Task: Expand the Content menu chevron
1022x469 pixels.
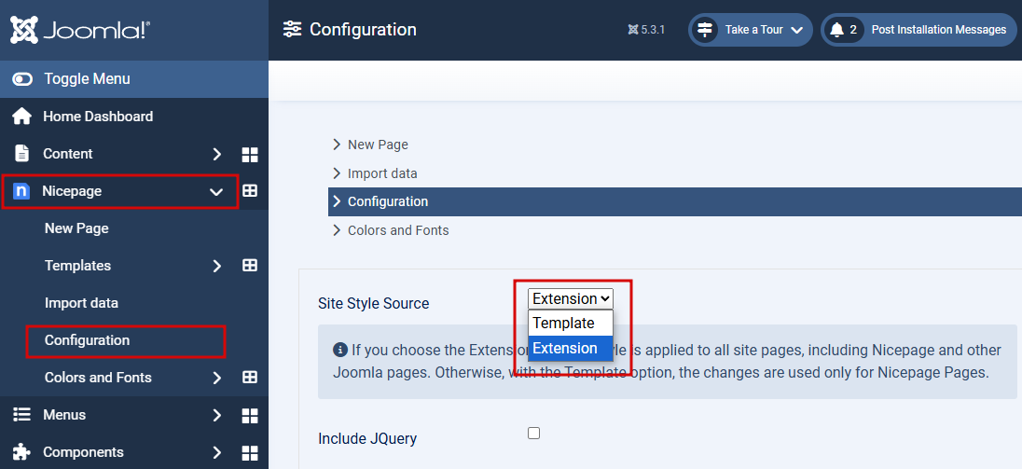Action: pyautogui.click(x=217, y=155)
